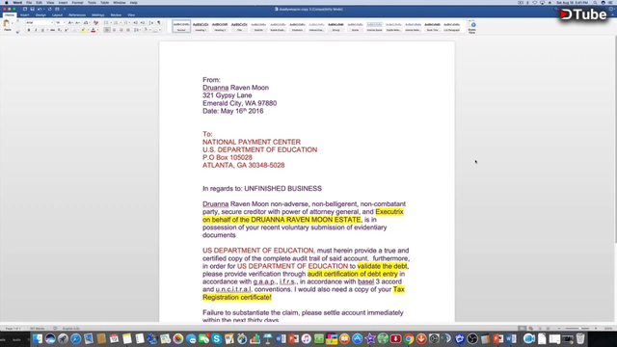Open Safari from the Dock
This screenshot has height=347, width=617.
pos(75,338)
